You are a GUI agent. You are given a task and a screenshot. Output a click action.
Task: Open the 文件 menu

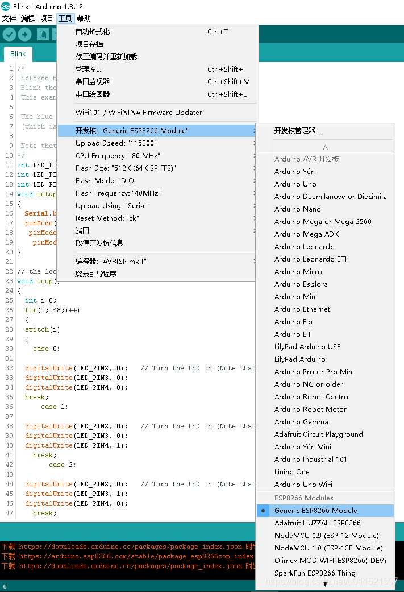pyautogui.click(x=9, y=19)
